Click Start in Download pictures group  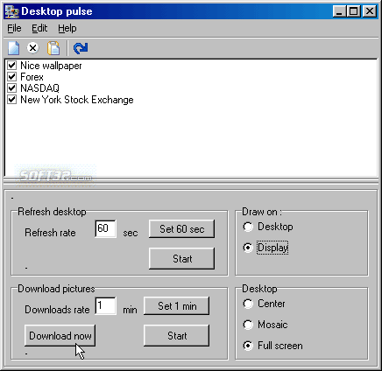click(177, 336)
